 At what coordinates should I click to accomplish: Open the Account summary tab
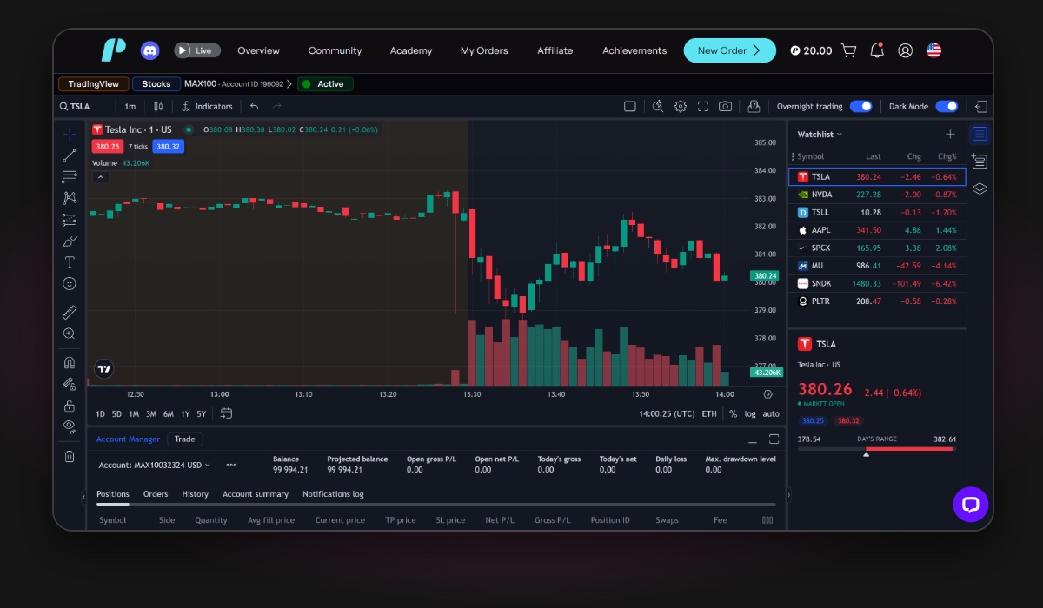coord(256,493)
